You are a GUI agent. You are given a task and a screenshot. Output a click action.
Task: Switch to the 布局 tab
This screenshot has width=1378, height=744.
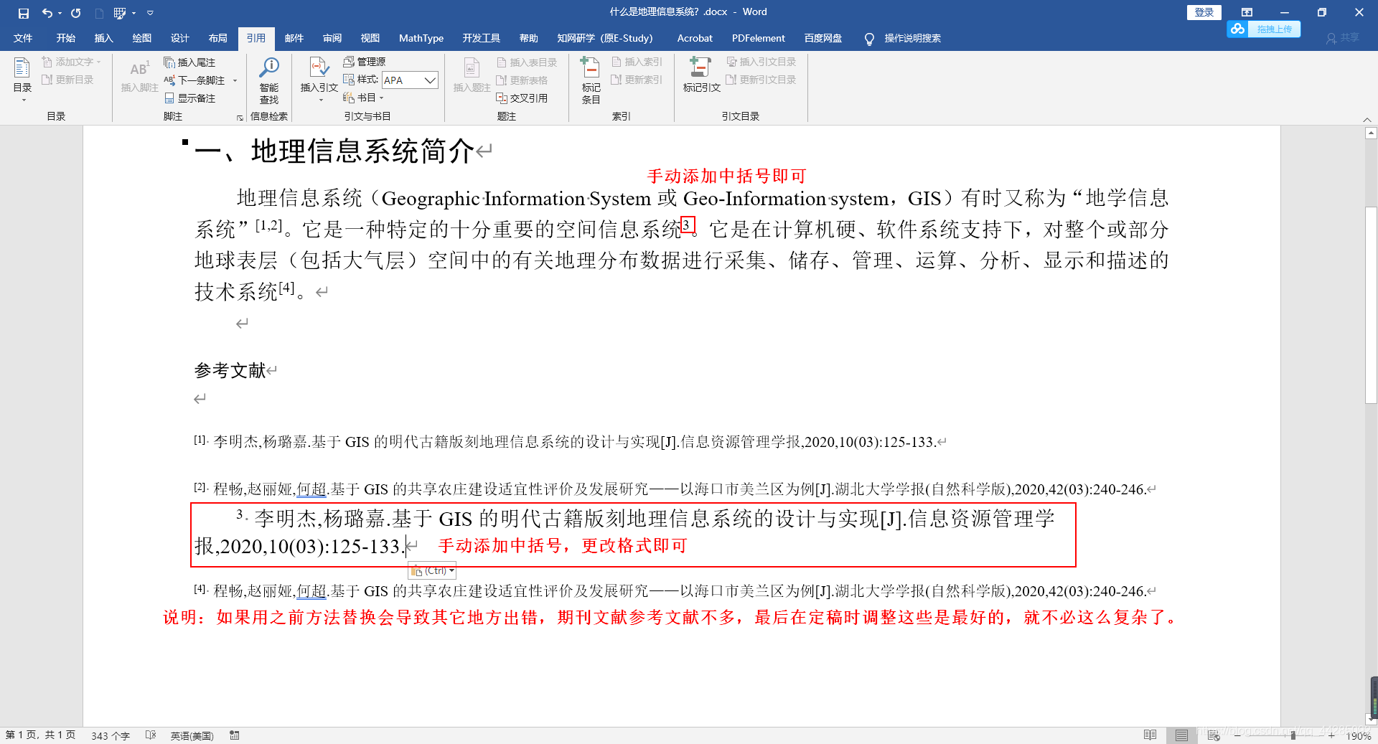(218, 38)
